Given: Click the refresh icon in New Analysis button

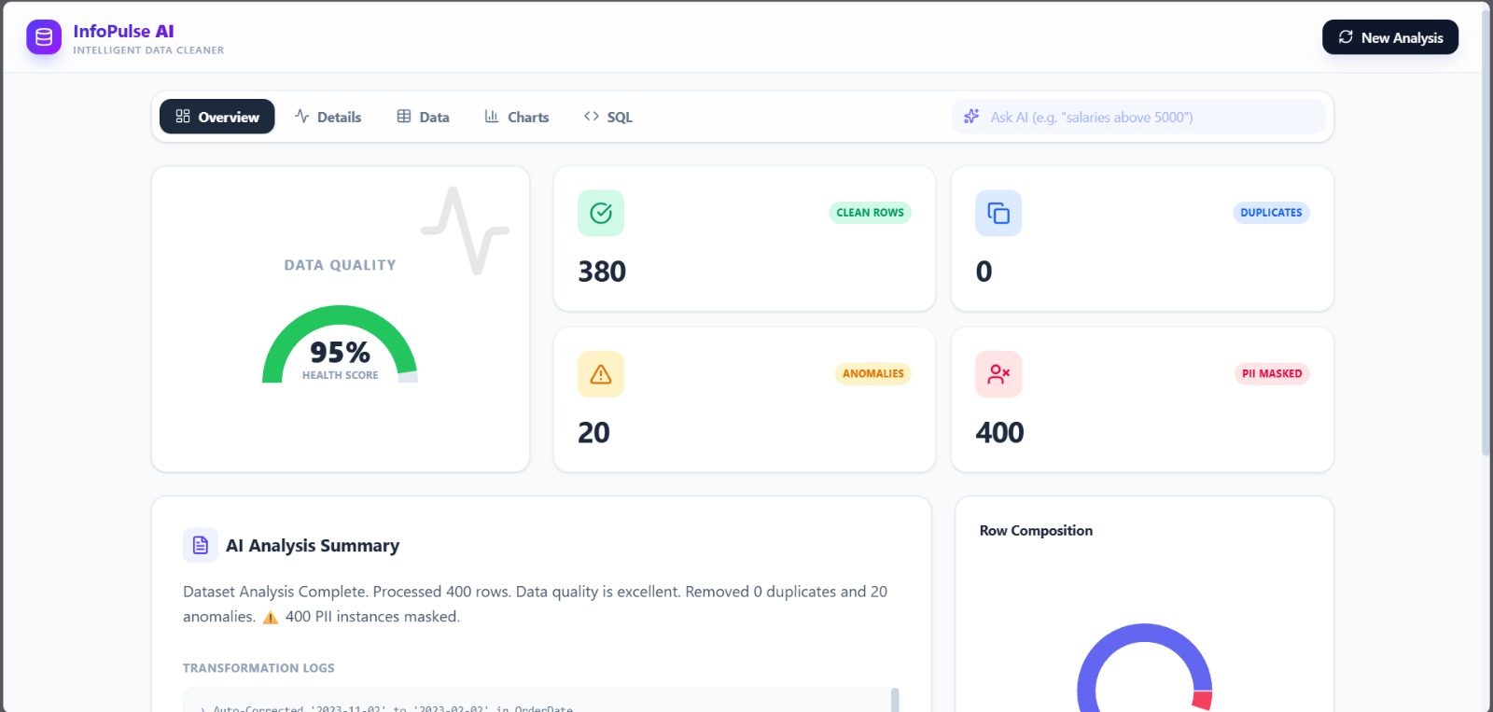Looking at the screenshot, I should (1346, 37).
